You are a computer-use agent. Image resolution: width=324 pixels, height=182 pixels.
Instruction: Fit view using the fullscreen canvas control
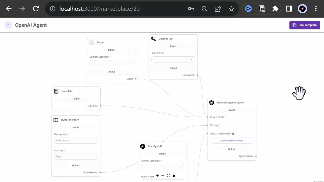coord(168,175)
